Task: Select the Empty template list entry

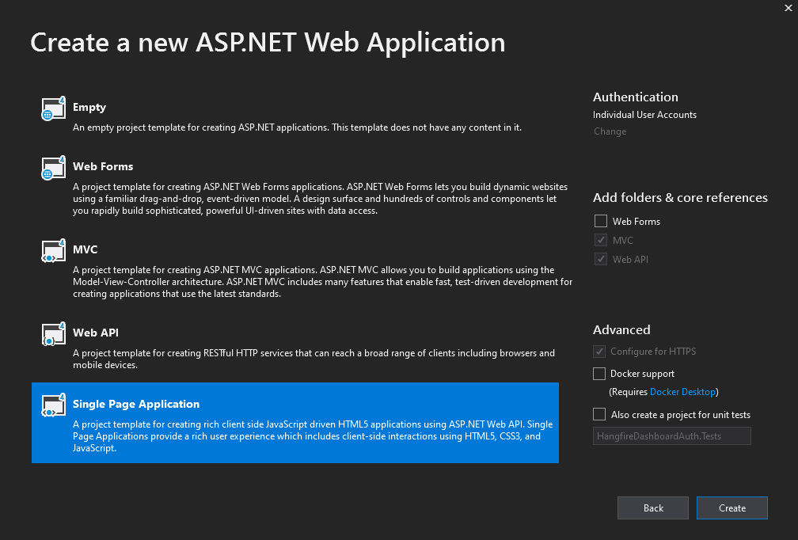Action: (301, 115)
